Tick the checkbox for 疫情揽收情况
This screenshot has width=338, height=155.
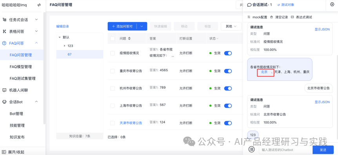(x=112, y=53)
